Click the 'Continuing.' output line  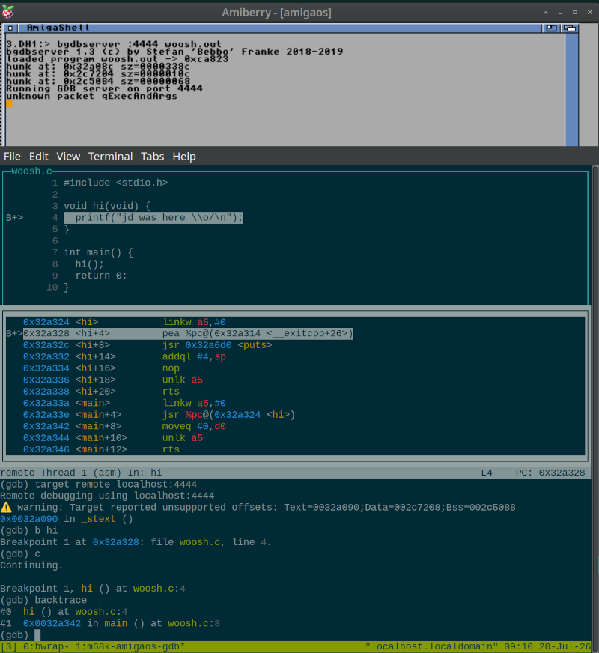click(31, 565)
